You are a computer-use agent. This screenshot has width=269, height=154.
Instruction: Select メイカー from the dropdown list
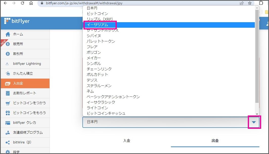[x=169, y=58]
